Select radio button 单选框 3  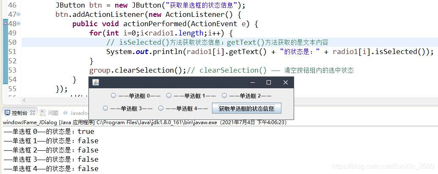click(105, 108)
